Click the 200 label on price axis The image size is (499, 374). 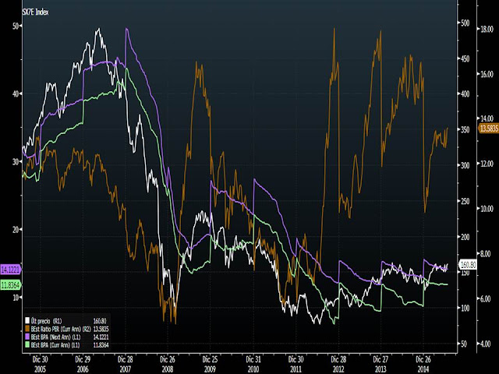pos(465,237)
